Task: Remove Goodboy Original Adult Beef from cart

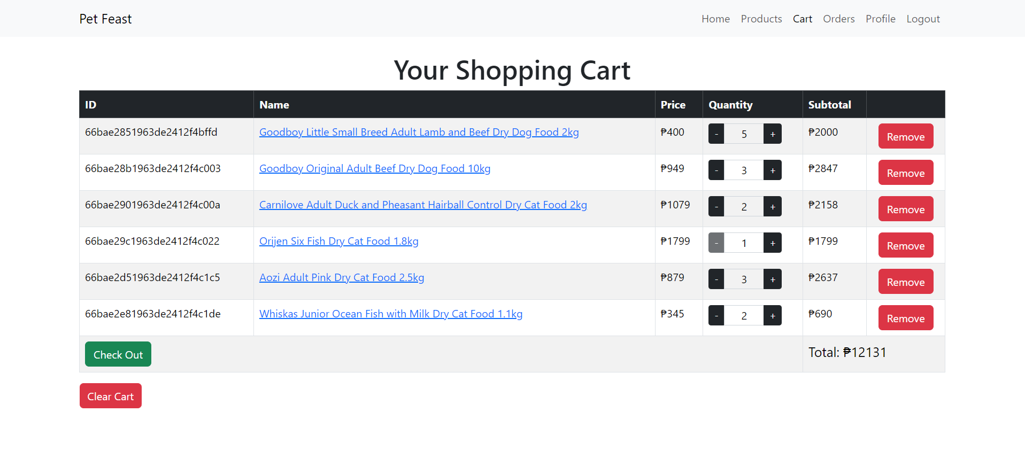Action: pos(905,173)
